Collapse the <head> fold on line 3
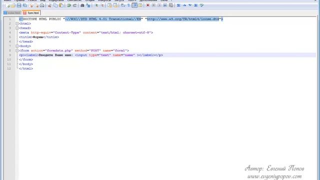320x180 pixels. point(17,28)
